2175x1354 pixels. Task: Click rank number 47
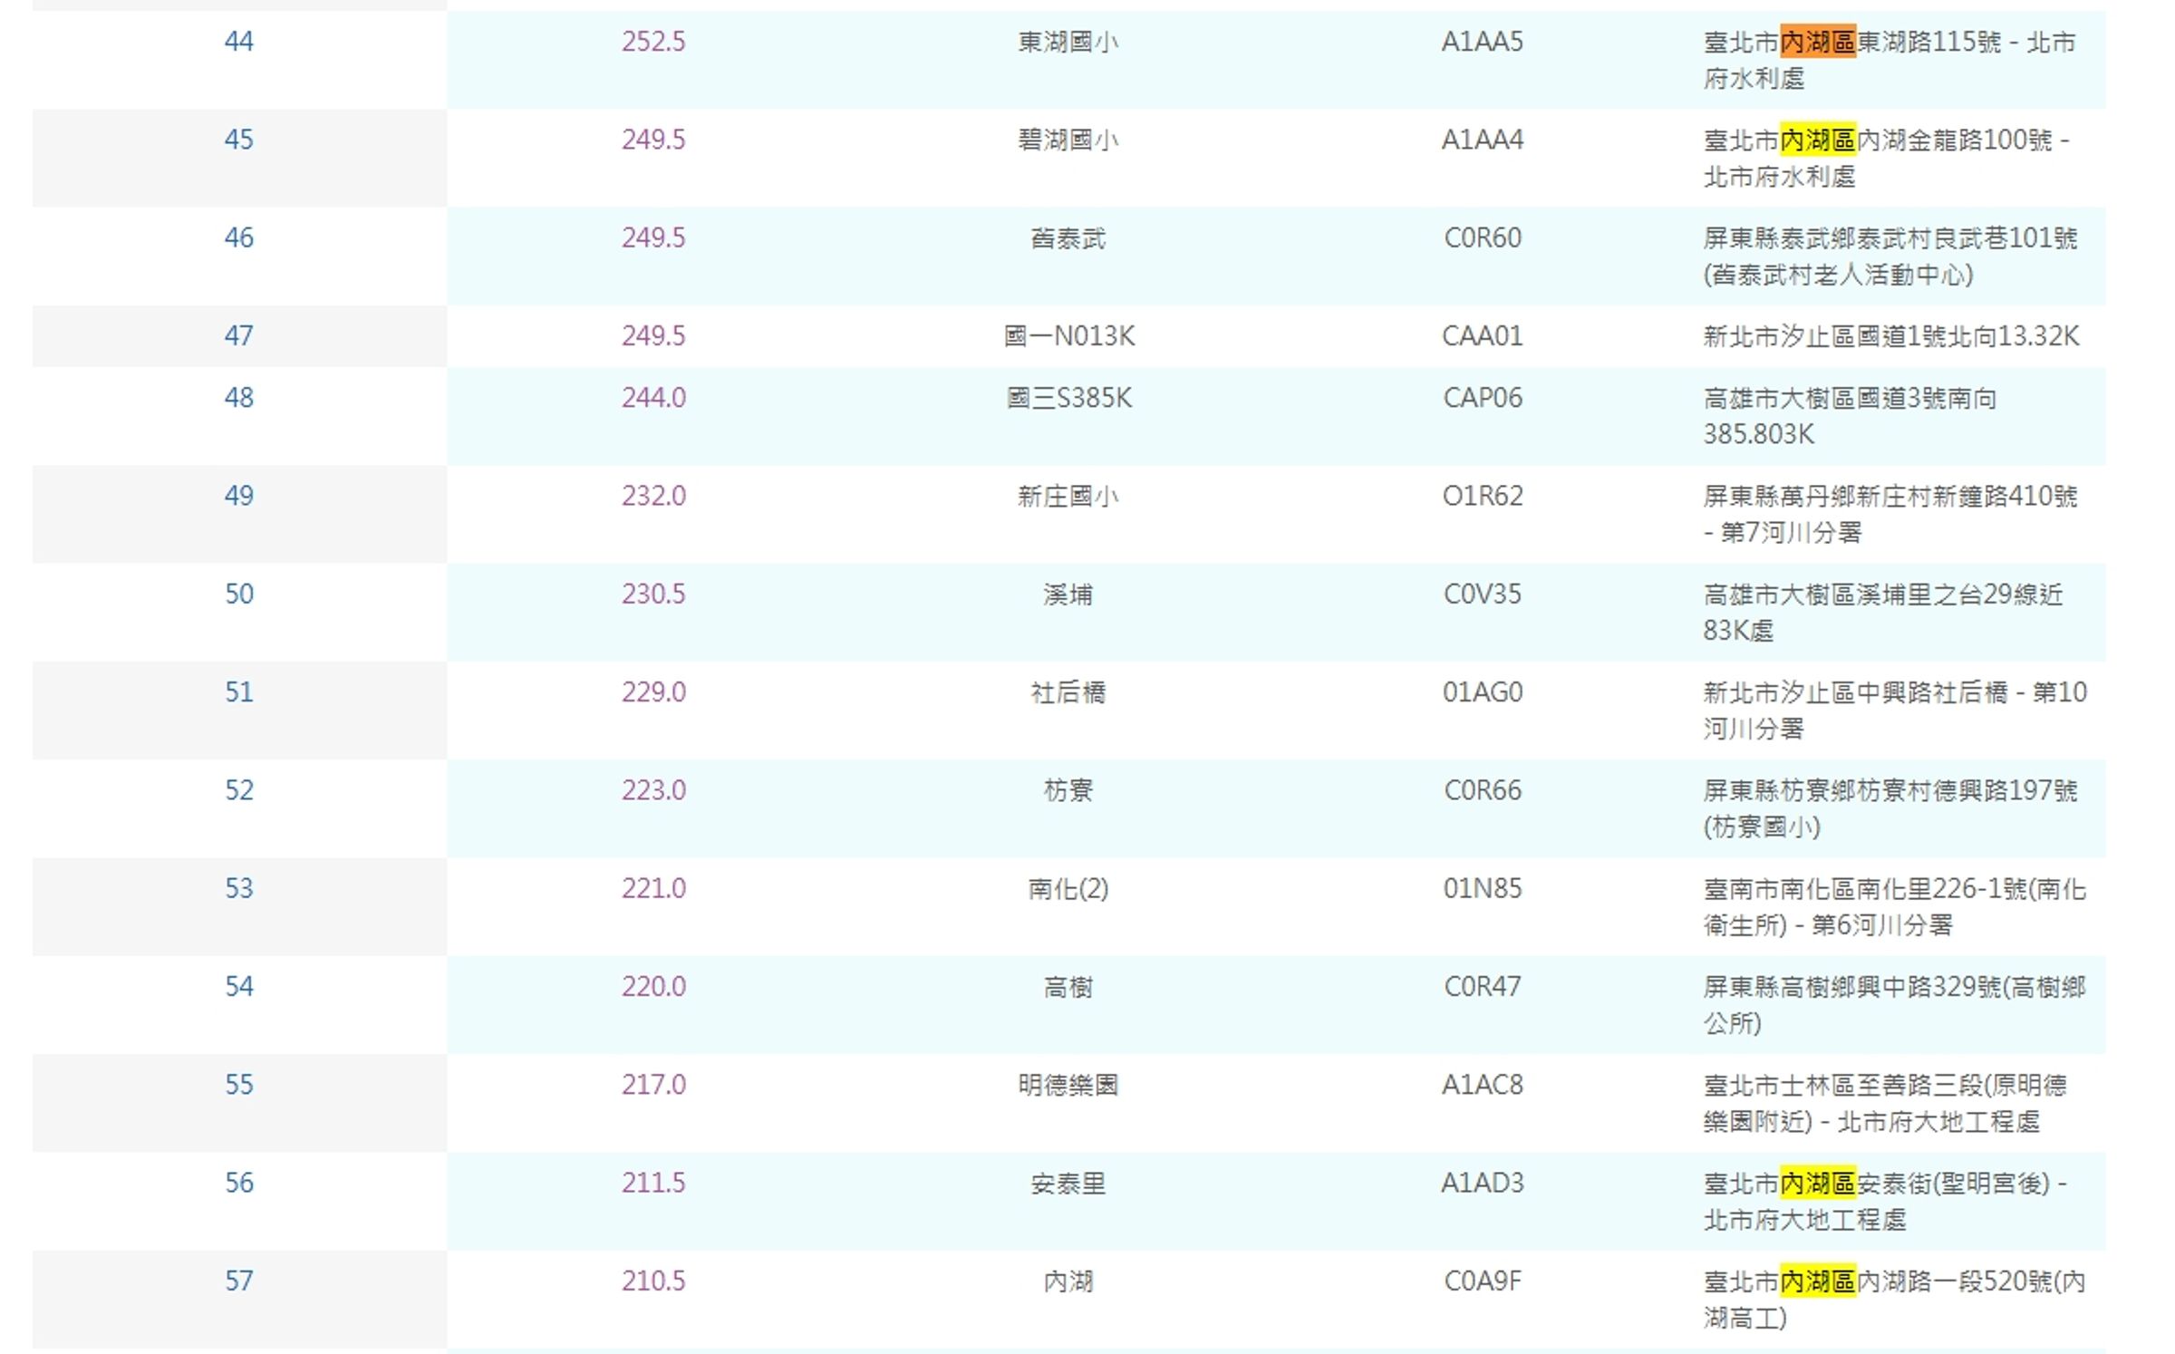239,336
